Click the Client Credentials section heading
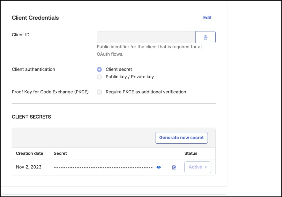The height and width of the screenshot is (197, 282). click(x=35, y=18)
